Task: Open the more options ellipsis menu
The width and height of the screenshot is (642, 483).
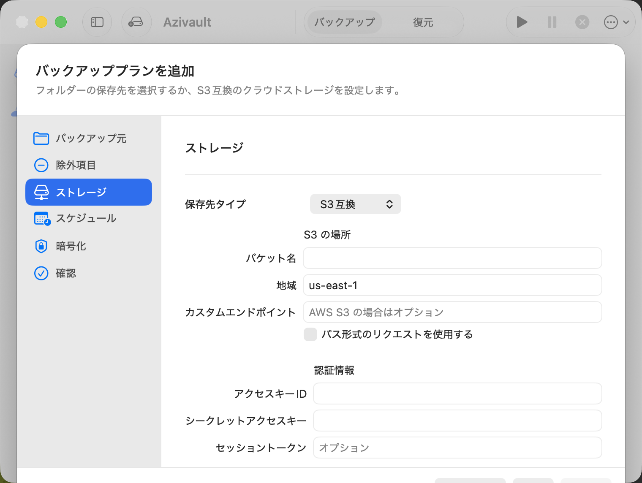Action: (617, 22)
